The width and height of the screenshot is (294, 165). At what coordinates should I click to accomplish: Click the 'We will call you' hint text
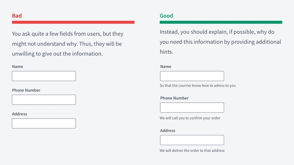coord(190,118)
